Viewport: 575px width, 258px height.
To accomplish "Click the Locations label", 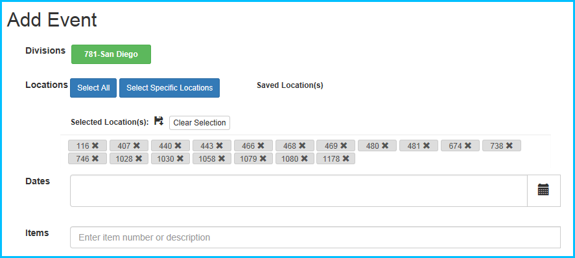I will click(x=47, y=85).
